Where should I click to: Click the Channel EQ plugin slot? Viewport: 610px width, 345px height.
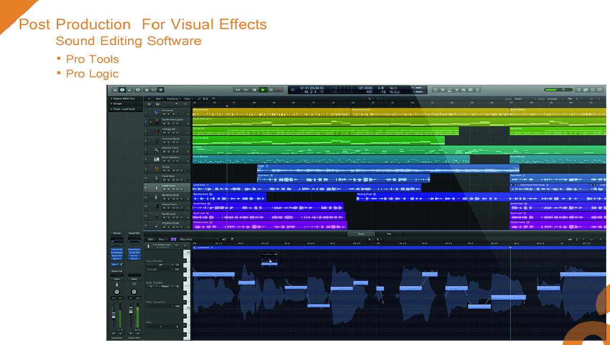coord(116,249)
